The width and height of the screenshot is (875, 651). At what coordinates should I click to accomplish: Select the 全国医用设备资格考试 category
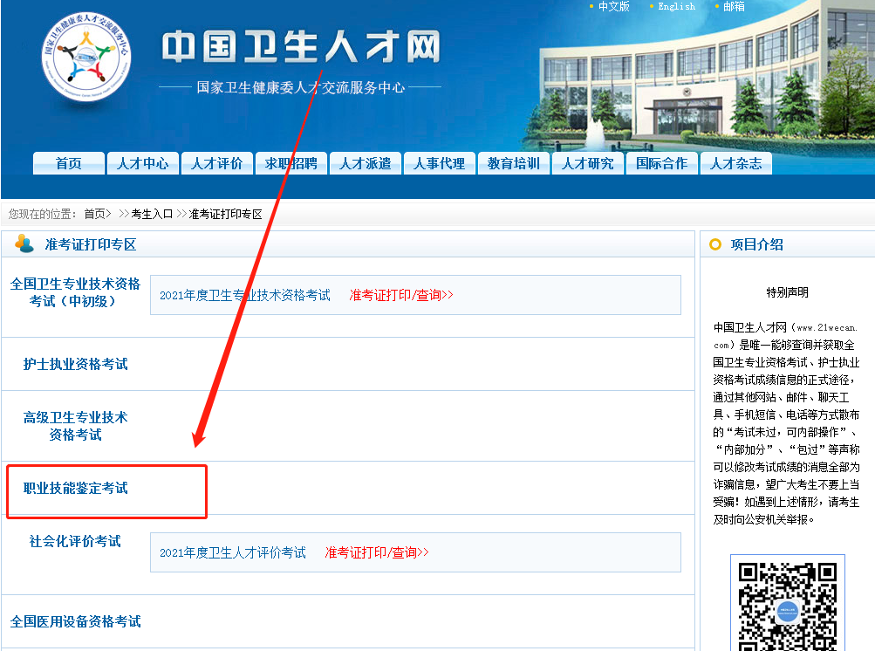click(x=74, y=621)
